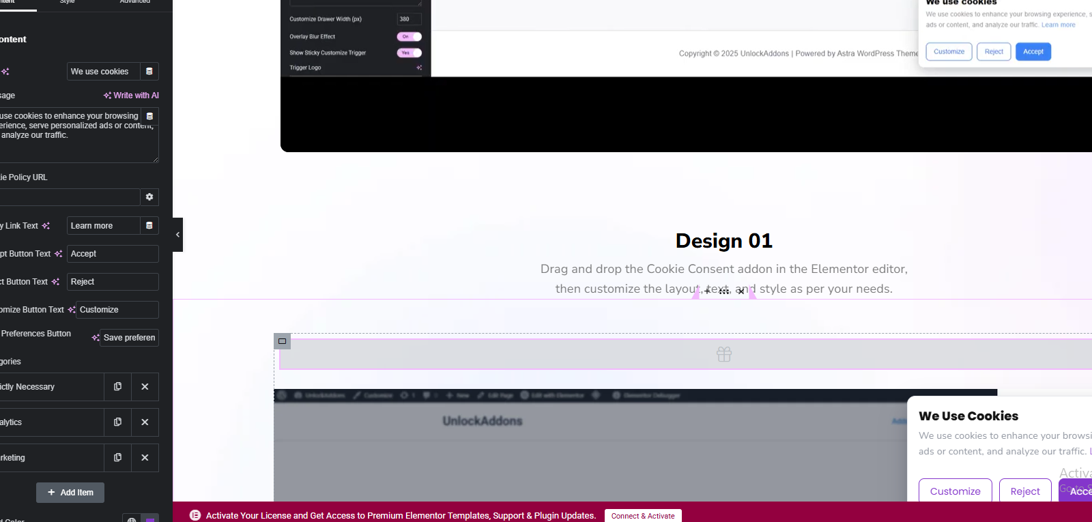
Task: Click AI sparkle icon next to Reject Button Text
Action: 55,282
